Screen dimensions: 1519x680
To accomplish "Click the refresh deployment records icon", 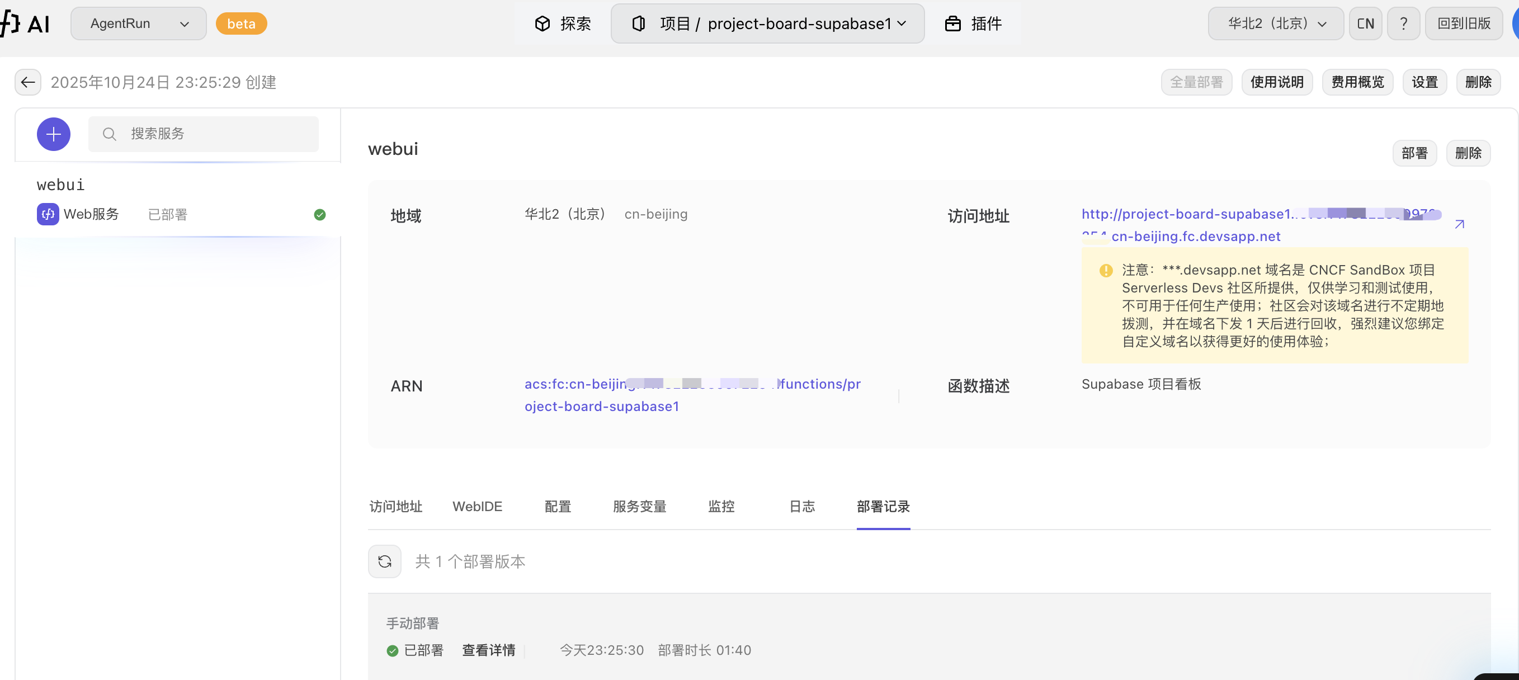I will click(384, 561).
